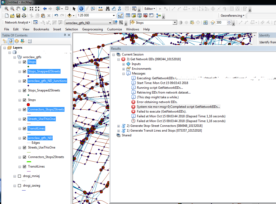Viewport: 276px width, 204px height.
Task: Select the Zoom Out tool
Action: (12, 9)
